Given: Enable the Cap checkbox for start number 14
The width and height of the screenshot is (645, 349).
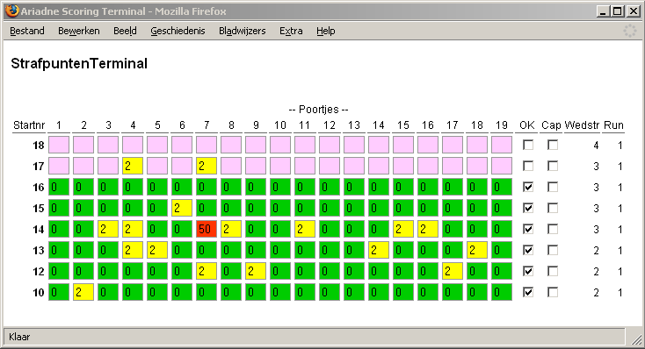Looking at the screenshot, I should [553, 229].
